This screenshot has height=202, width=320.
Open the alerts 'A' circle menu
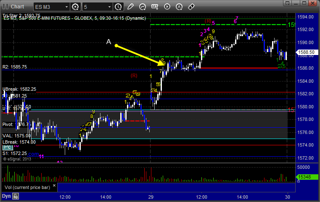click(179, 7)
